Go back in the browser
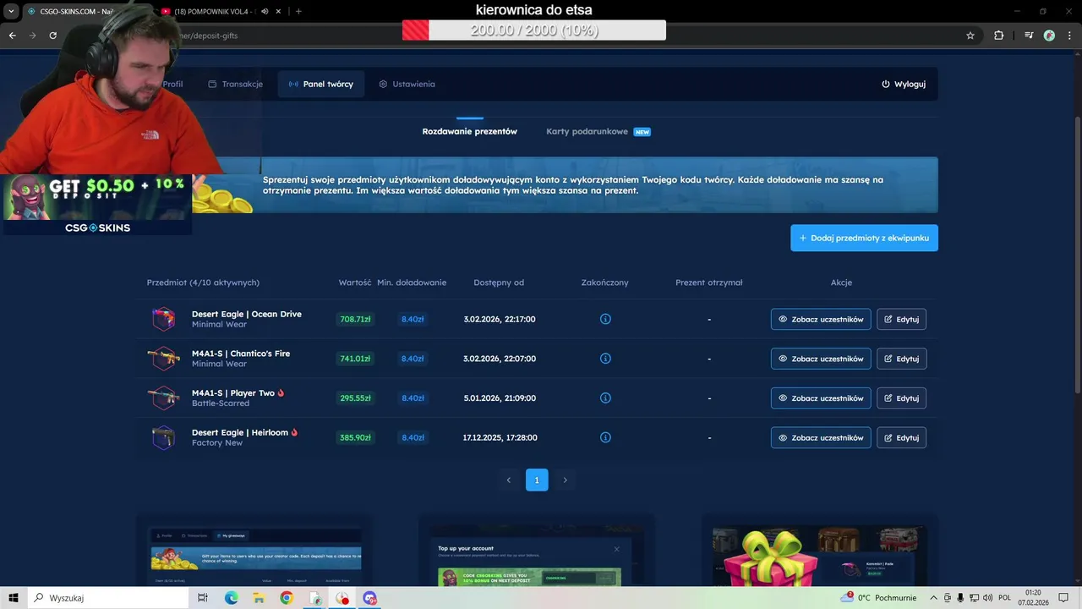The image size is (1082, 609). pos(12,36)
